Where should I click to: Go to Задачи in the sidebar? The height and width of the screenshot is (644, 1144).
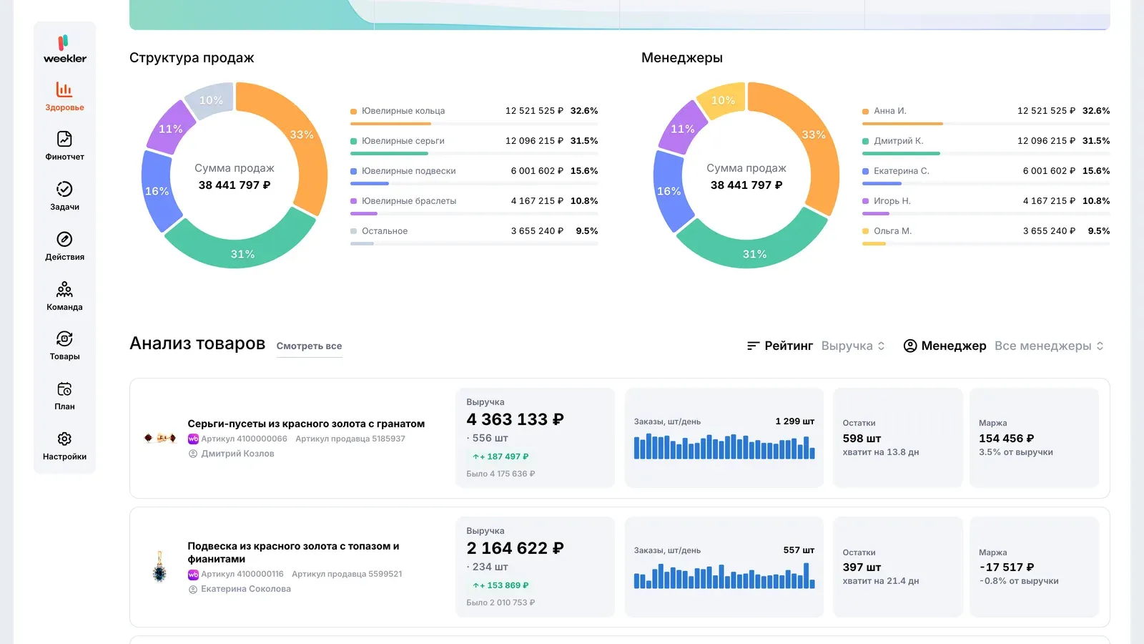click(64, 196)
